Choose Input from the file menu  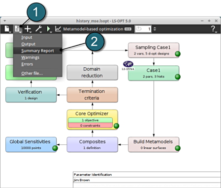[x=38, y=37]
